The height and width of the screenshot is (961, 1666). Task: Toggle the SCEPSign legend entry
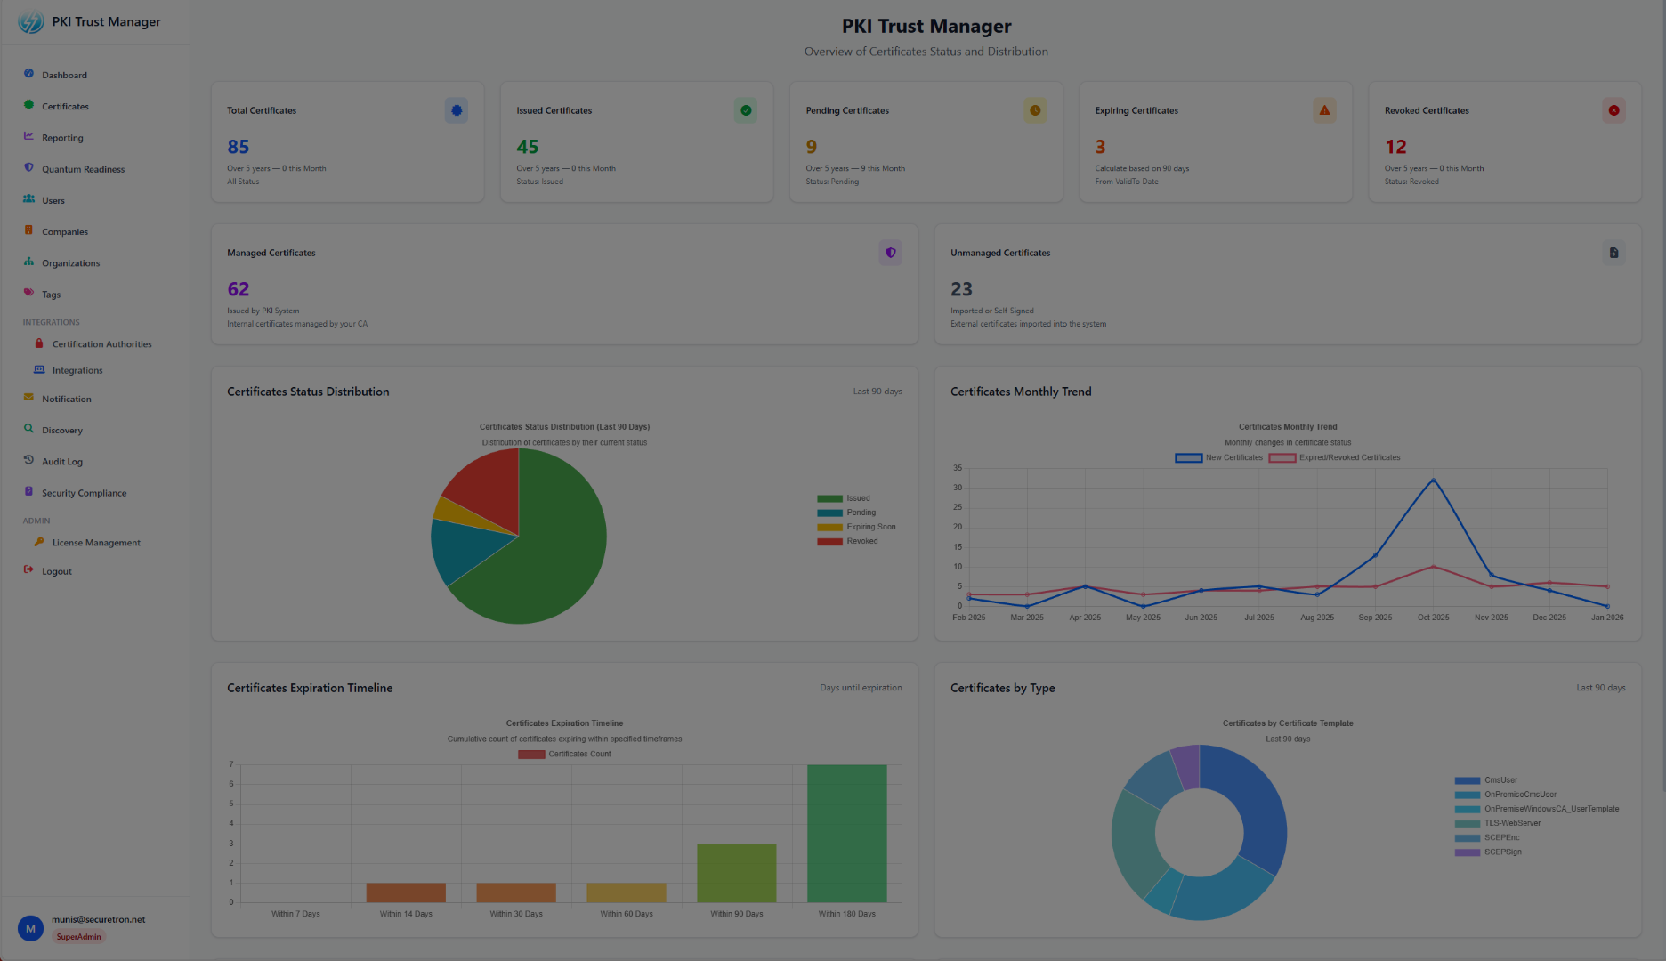1488,852
